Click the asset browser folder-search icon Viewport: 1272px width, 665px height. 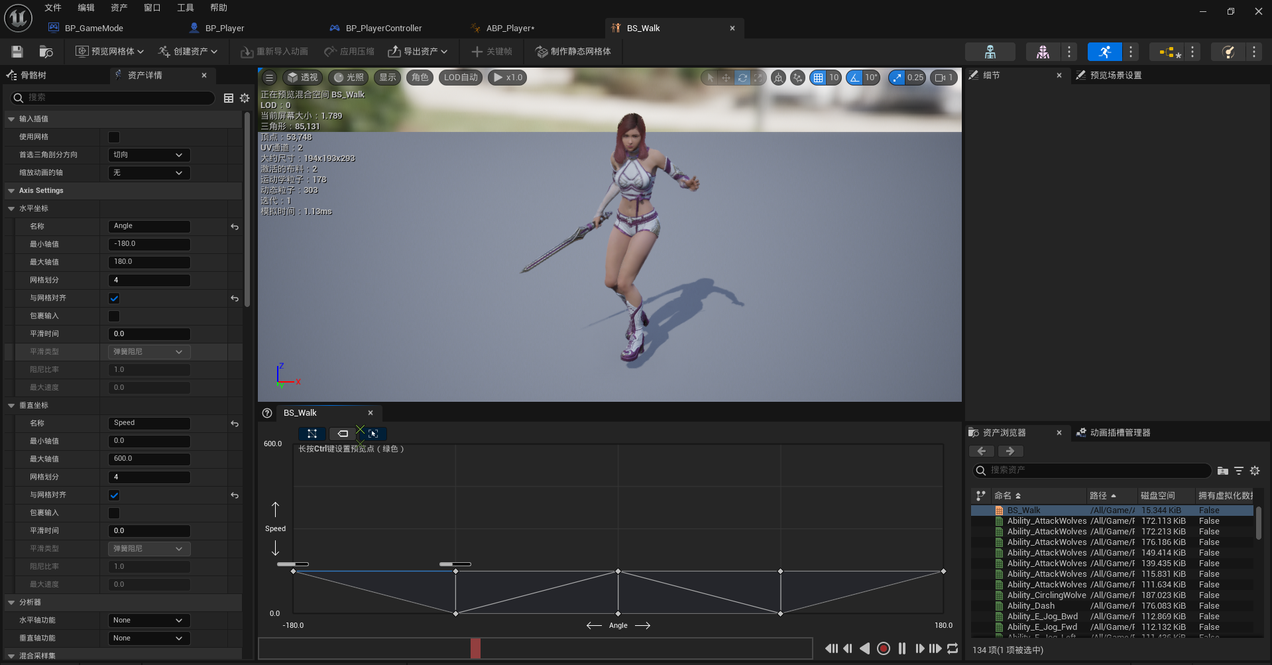[1223, 471]
